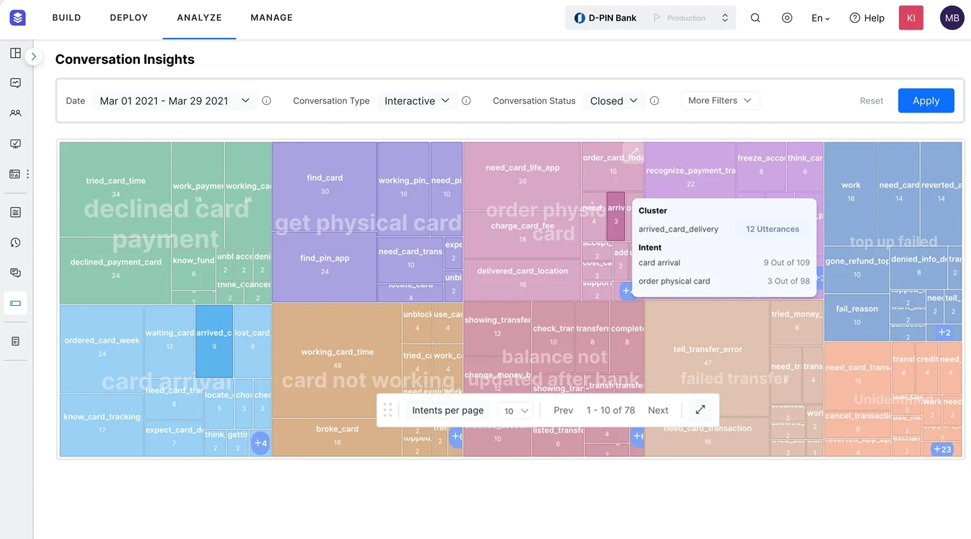Open the Intents per page count selector
This screenshot has height=539, width=971.
coord(515,410)
